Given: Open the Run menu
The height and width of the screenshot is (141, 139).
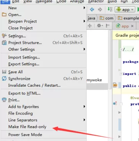Looking at the screenshot, I should [124, 2].
